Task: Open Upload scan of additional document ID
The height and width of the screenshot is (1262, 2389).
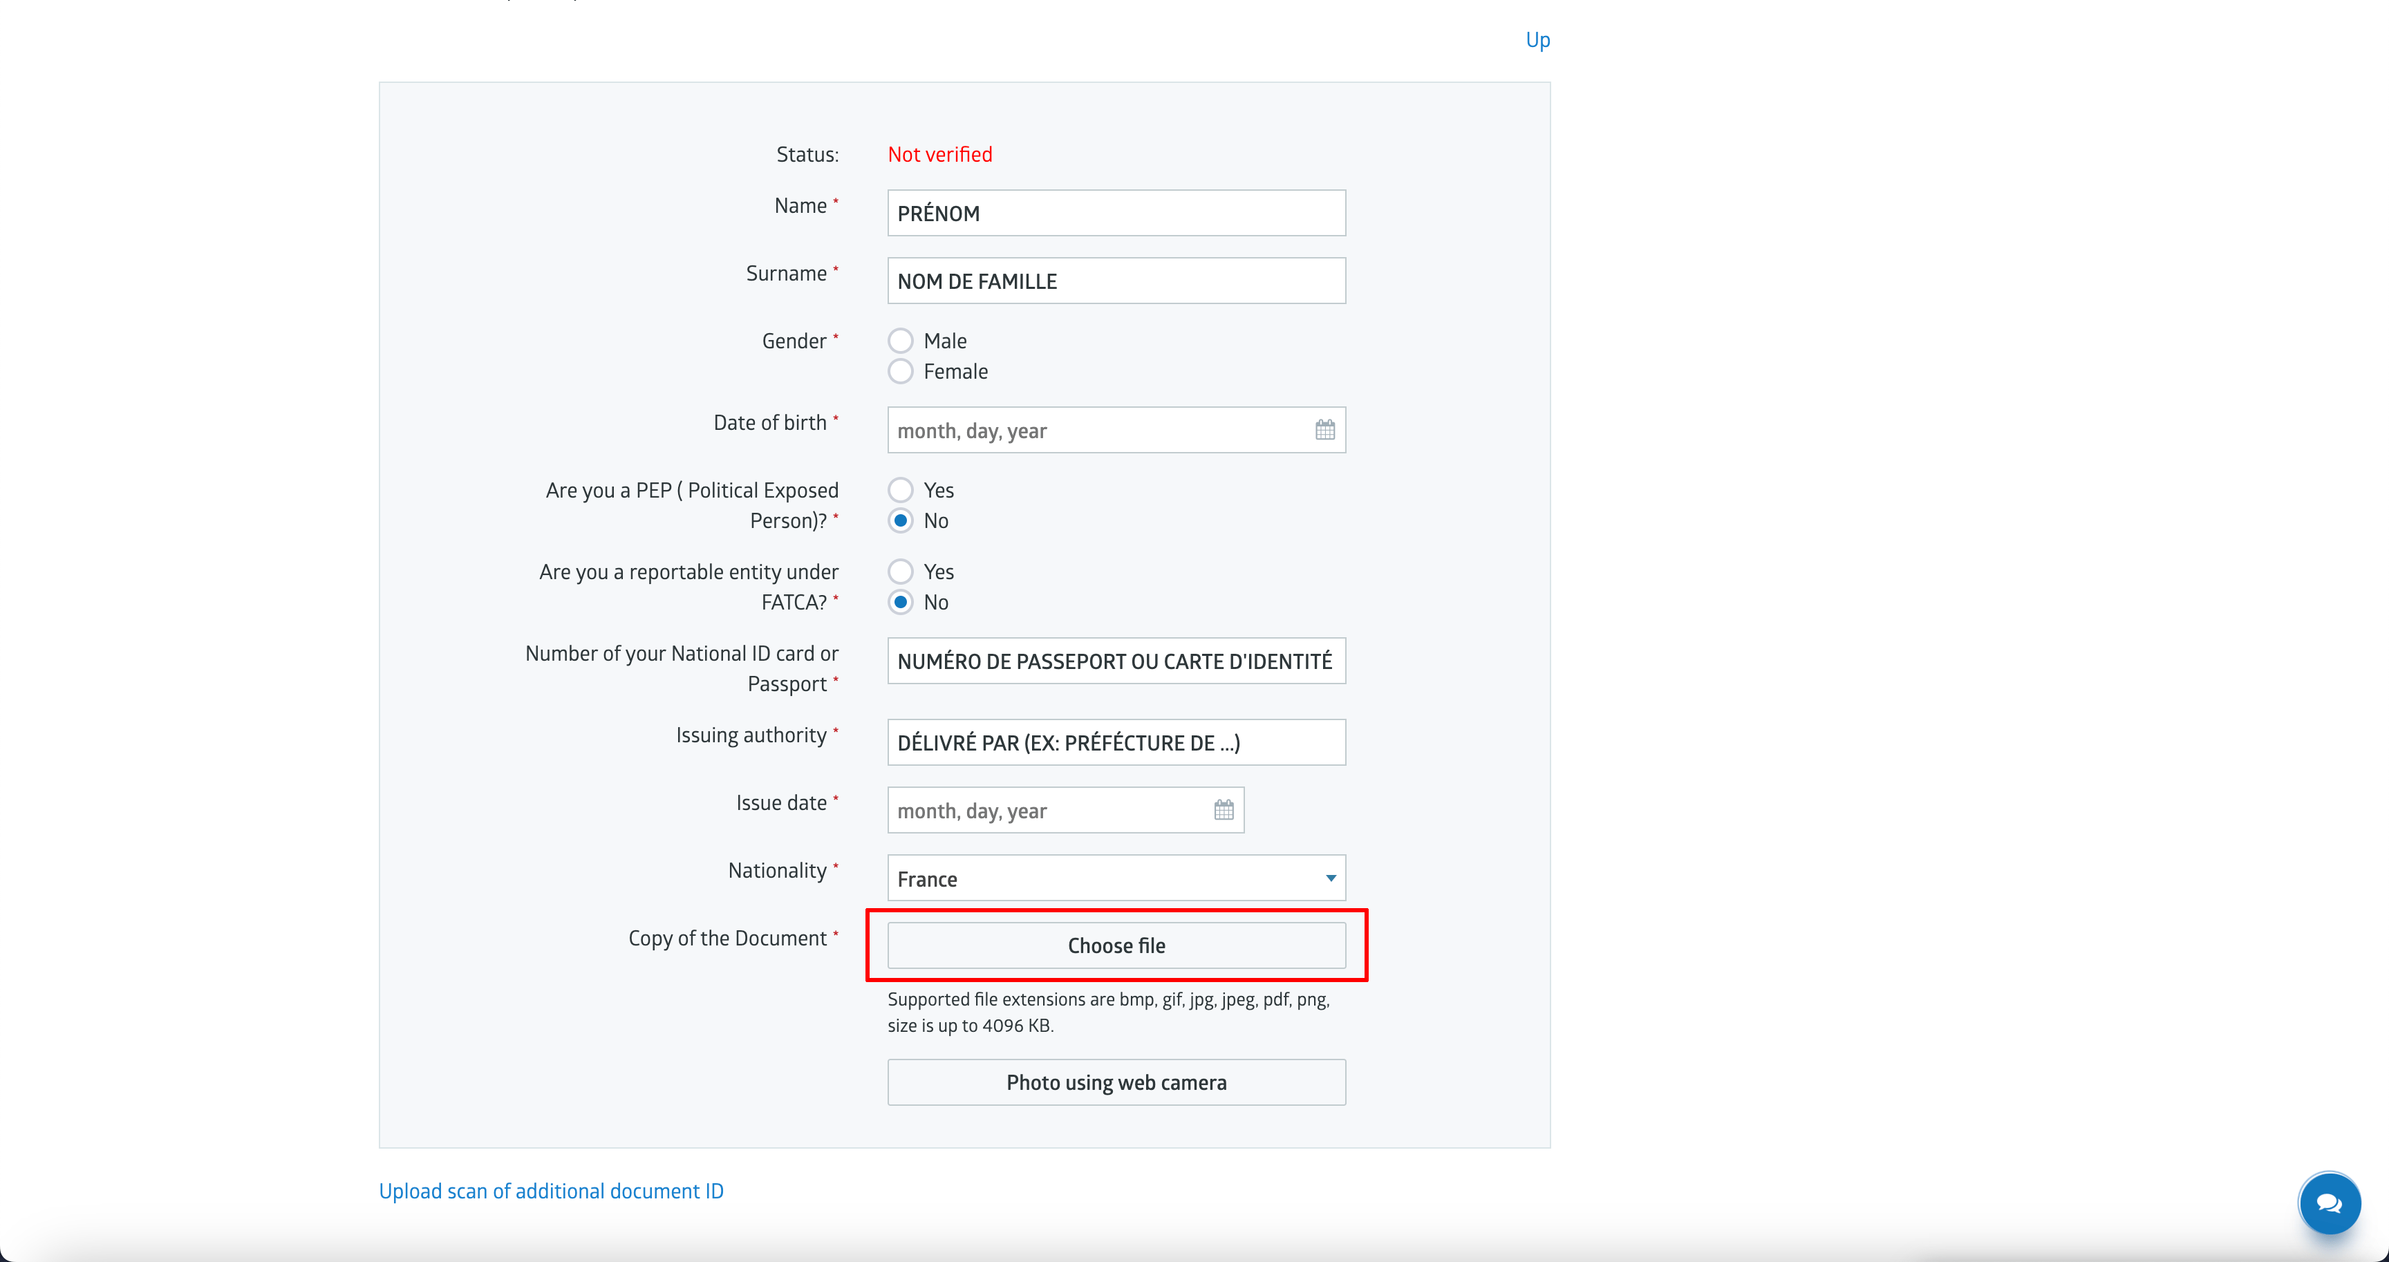Action: pos(551,1192)
